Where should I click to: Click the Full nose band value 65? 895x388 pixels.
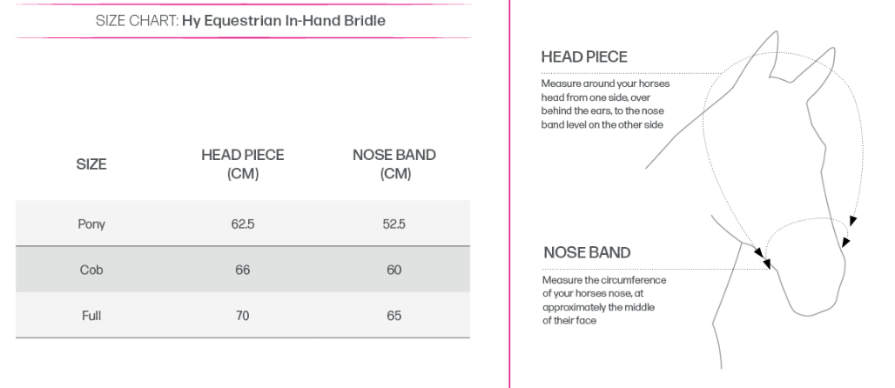point(394,316)
